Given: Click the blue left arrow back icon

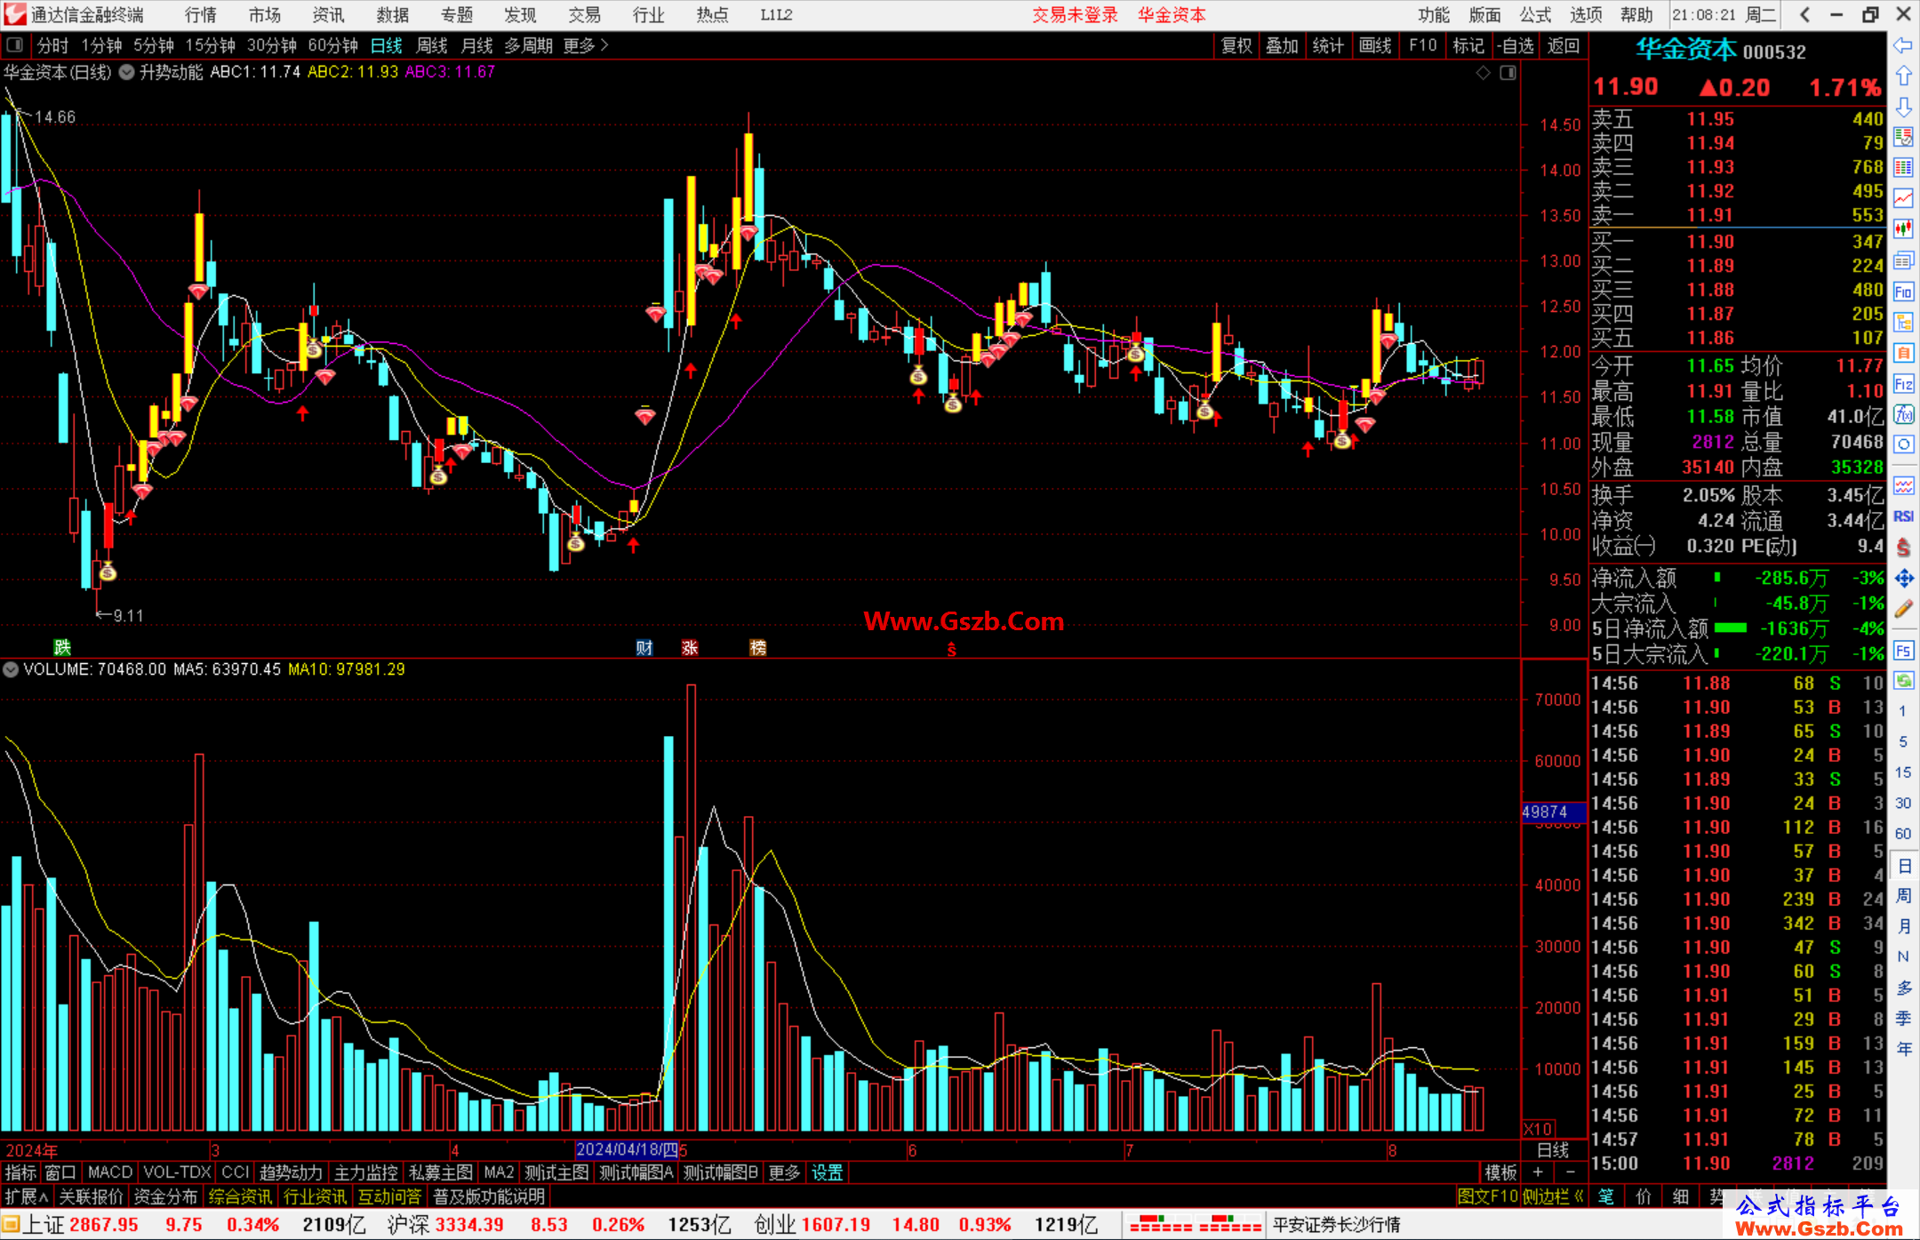Looking at the screenshot, I should 1903,45.
